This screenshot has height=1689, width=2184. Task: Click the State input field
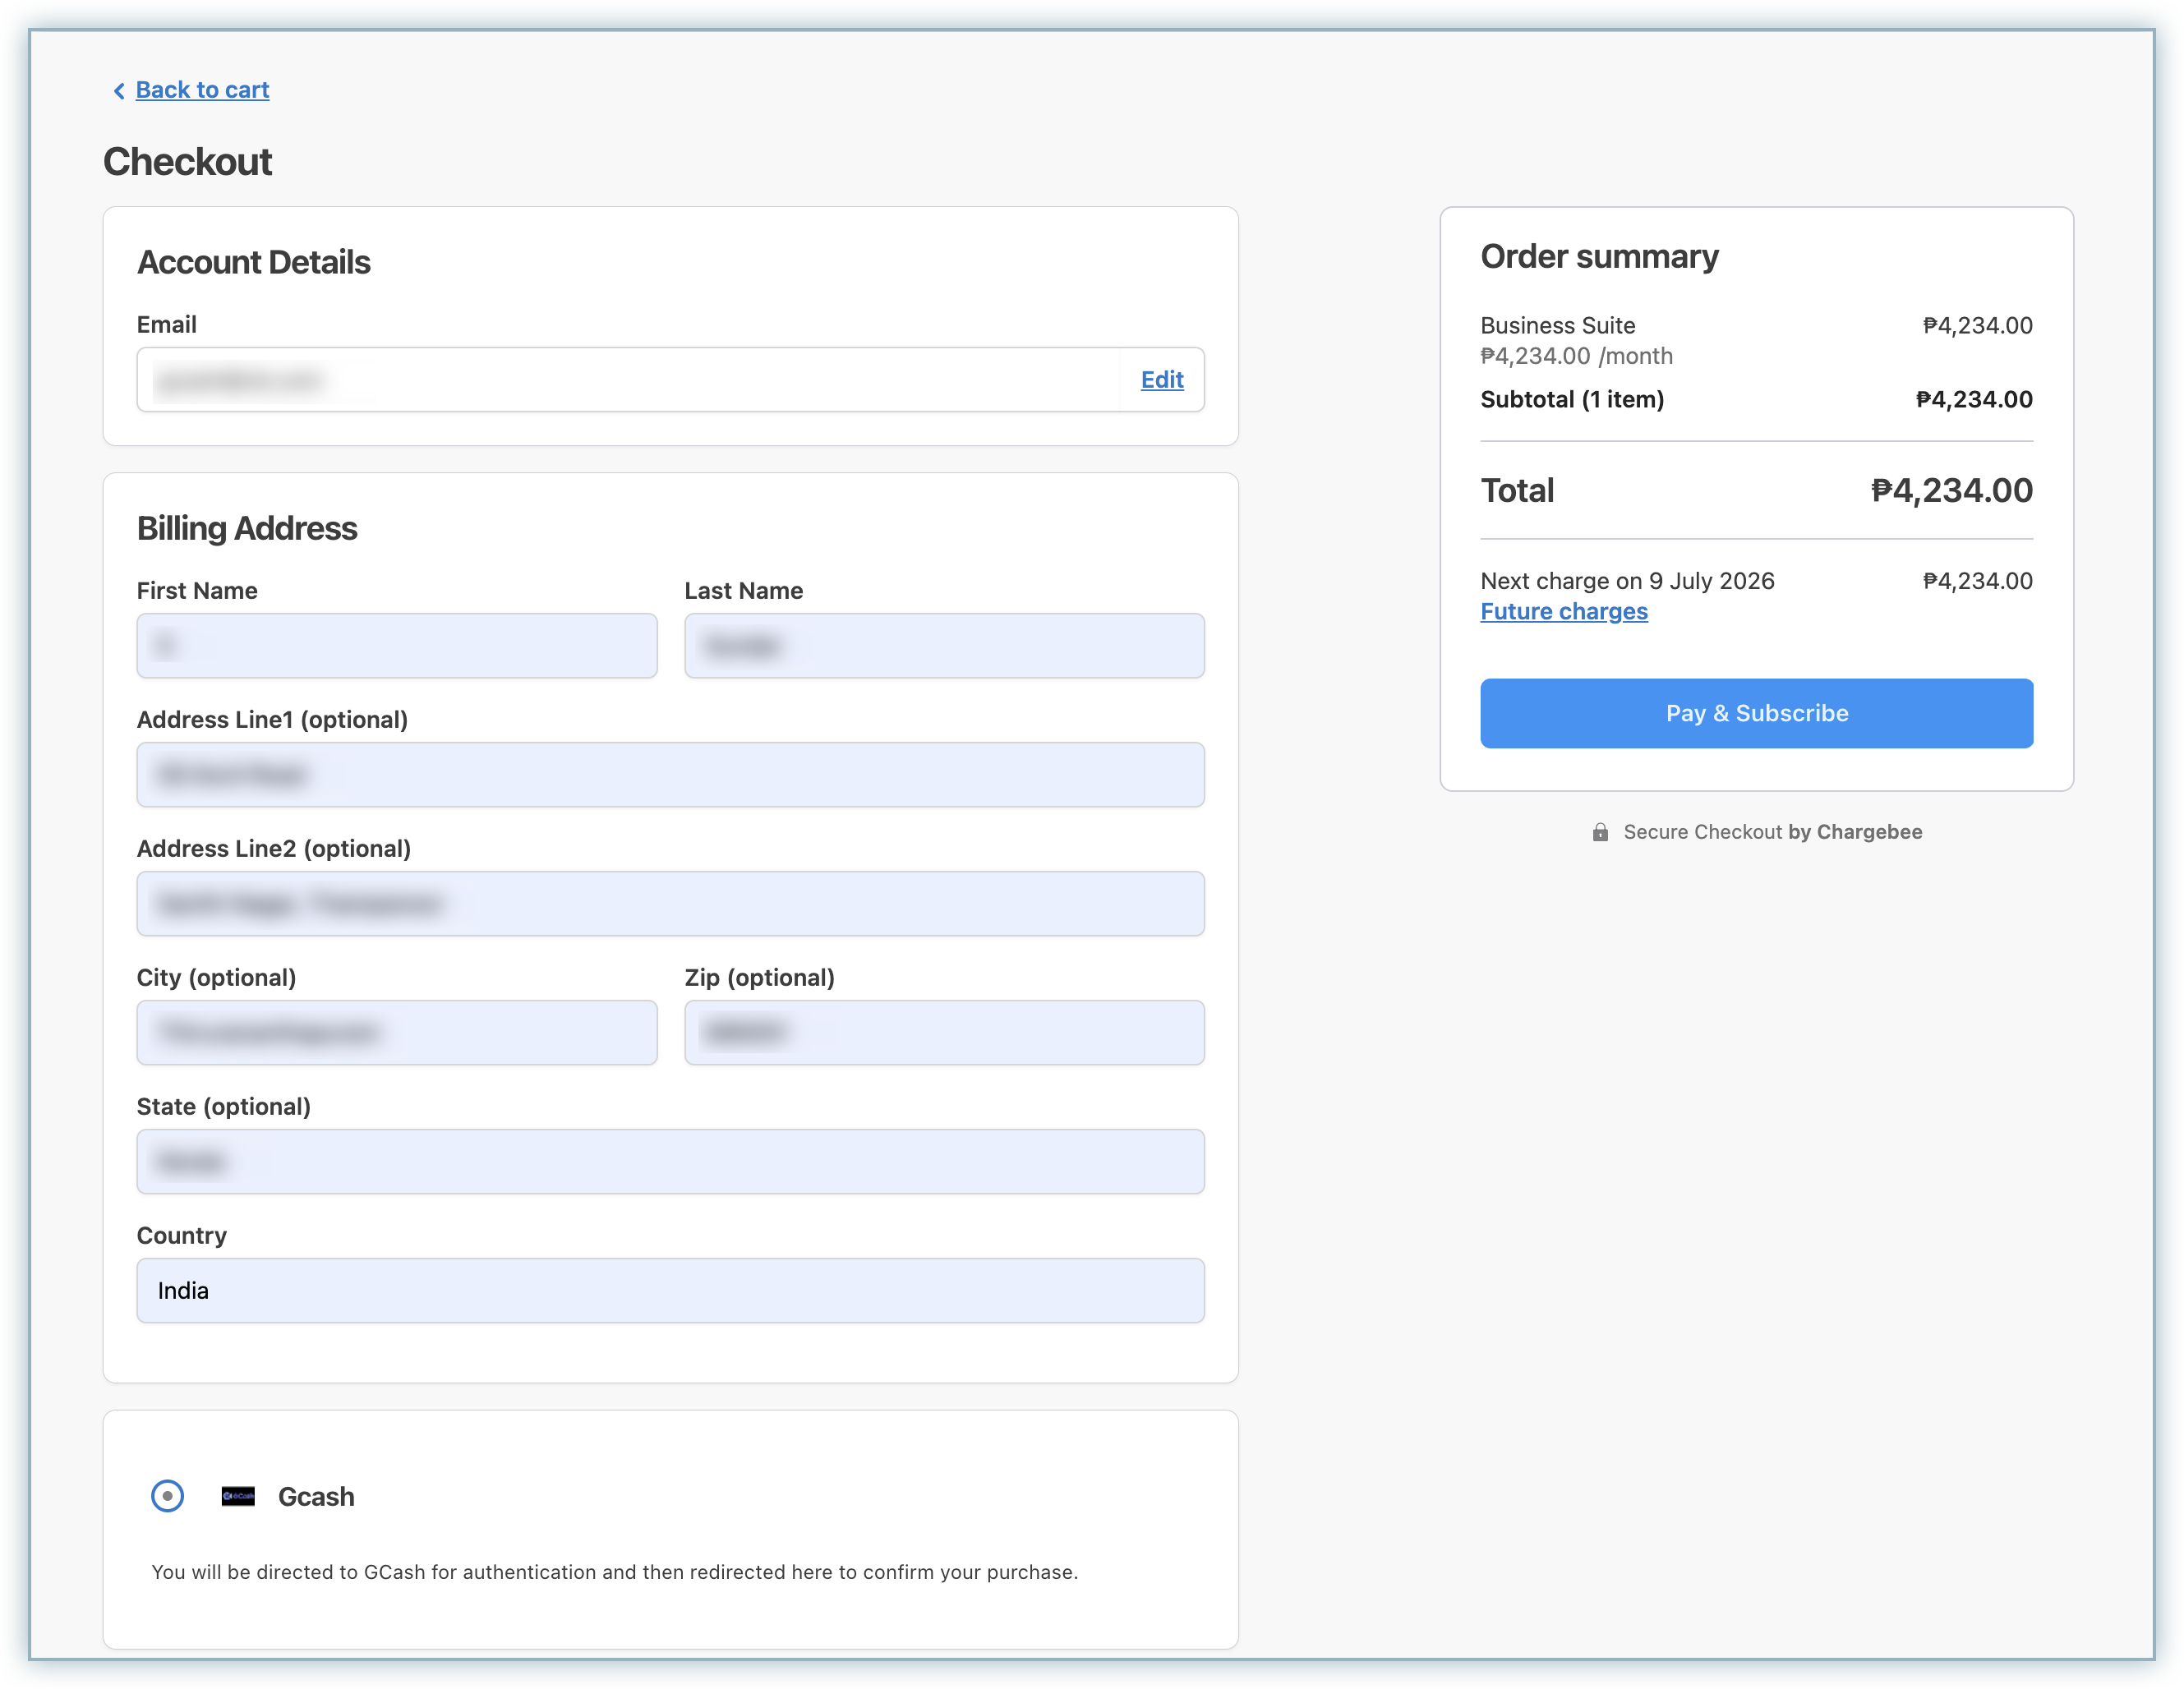click(x=671, y=1162)
